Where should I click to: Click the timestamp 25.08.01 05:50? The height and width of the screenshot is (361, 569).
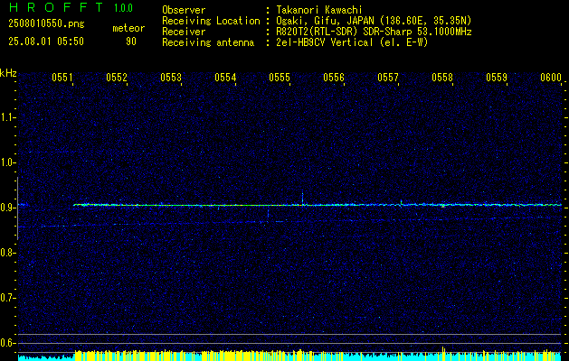pyautogui.click(x=46, y=42)
